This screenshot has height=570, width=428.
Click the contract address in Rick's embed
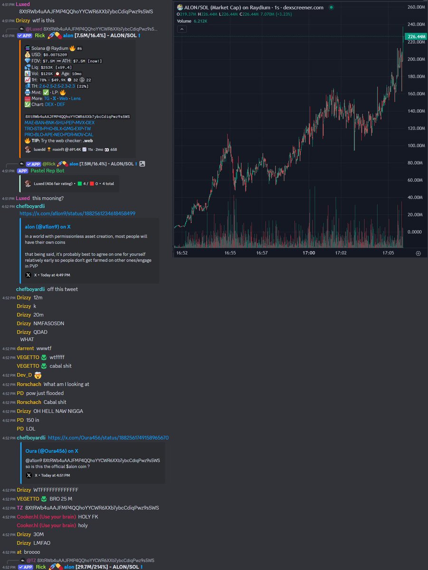pyautogui.click(x=77, y=116)
